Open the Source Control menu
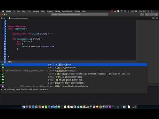This screenshot has height=119, width=159. coord(67,11)
